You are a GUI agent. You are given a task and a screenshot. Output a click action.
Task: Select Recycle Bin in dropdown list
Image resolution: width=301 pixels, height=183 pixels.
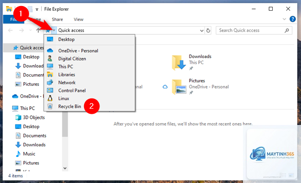(90, 106)
